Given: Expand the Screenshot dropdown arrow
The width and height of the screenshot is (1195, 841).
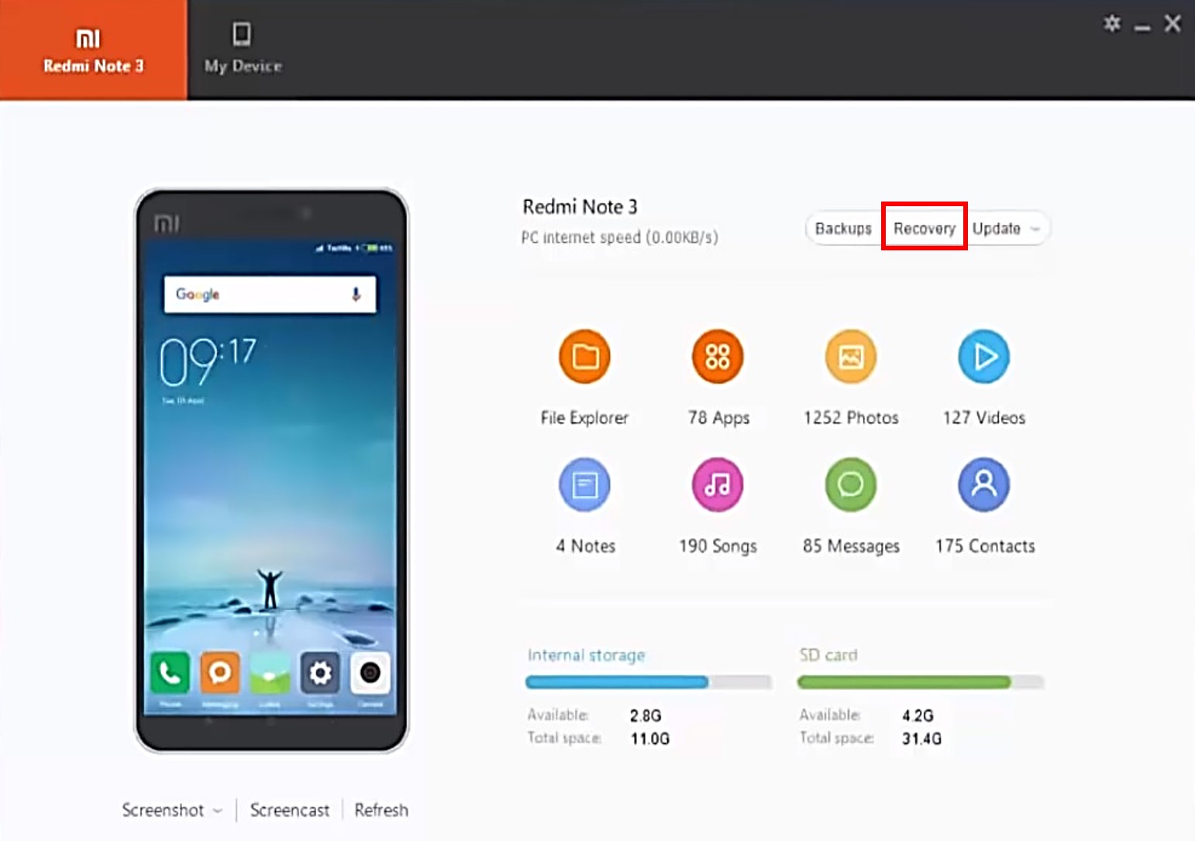Looking at the screenshot, I should 218,811.
